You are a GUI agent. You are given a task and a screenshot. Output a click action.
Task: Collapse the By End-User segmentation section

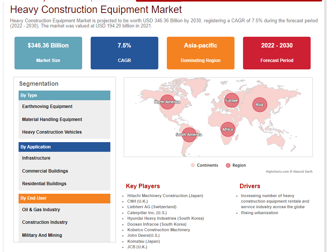click(64, 199)
